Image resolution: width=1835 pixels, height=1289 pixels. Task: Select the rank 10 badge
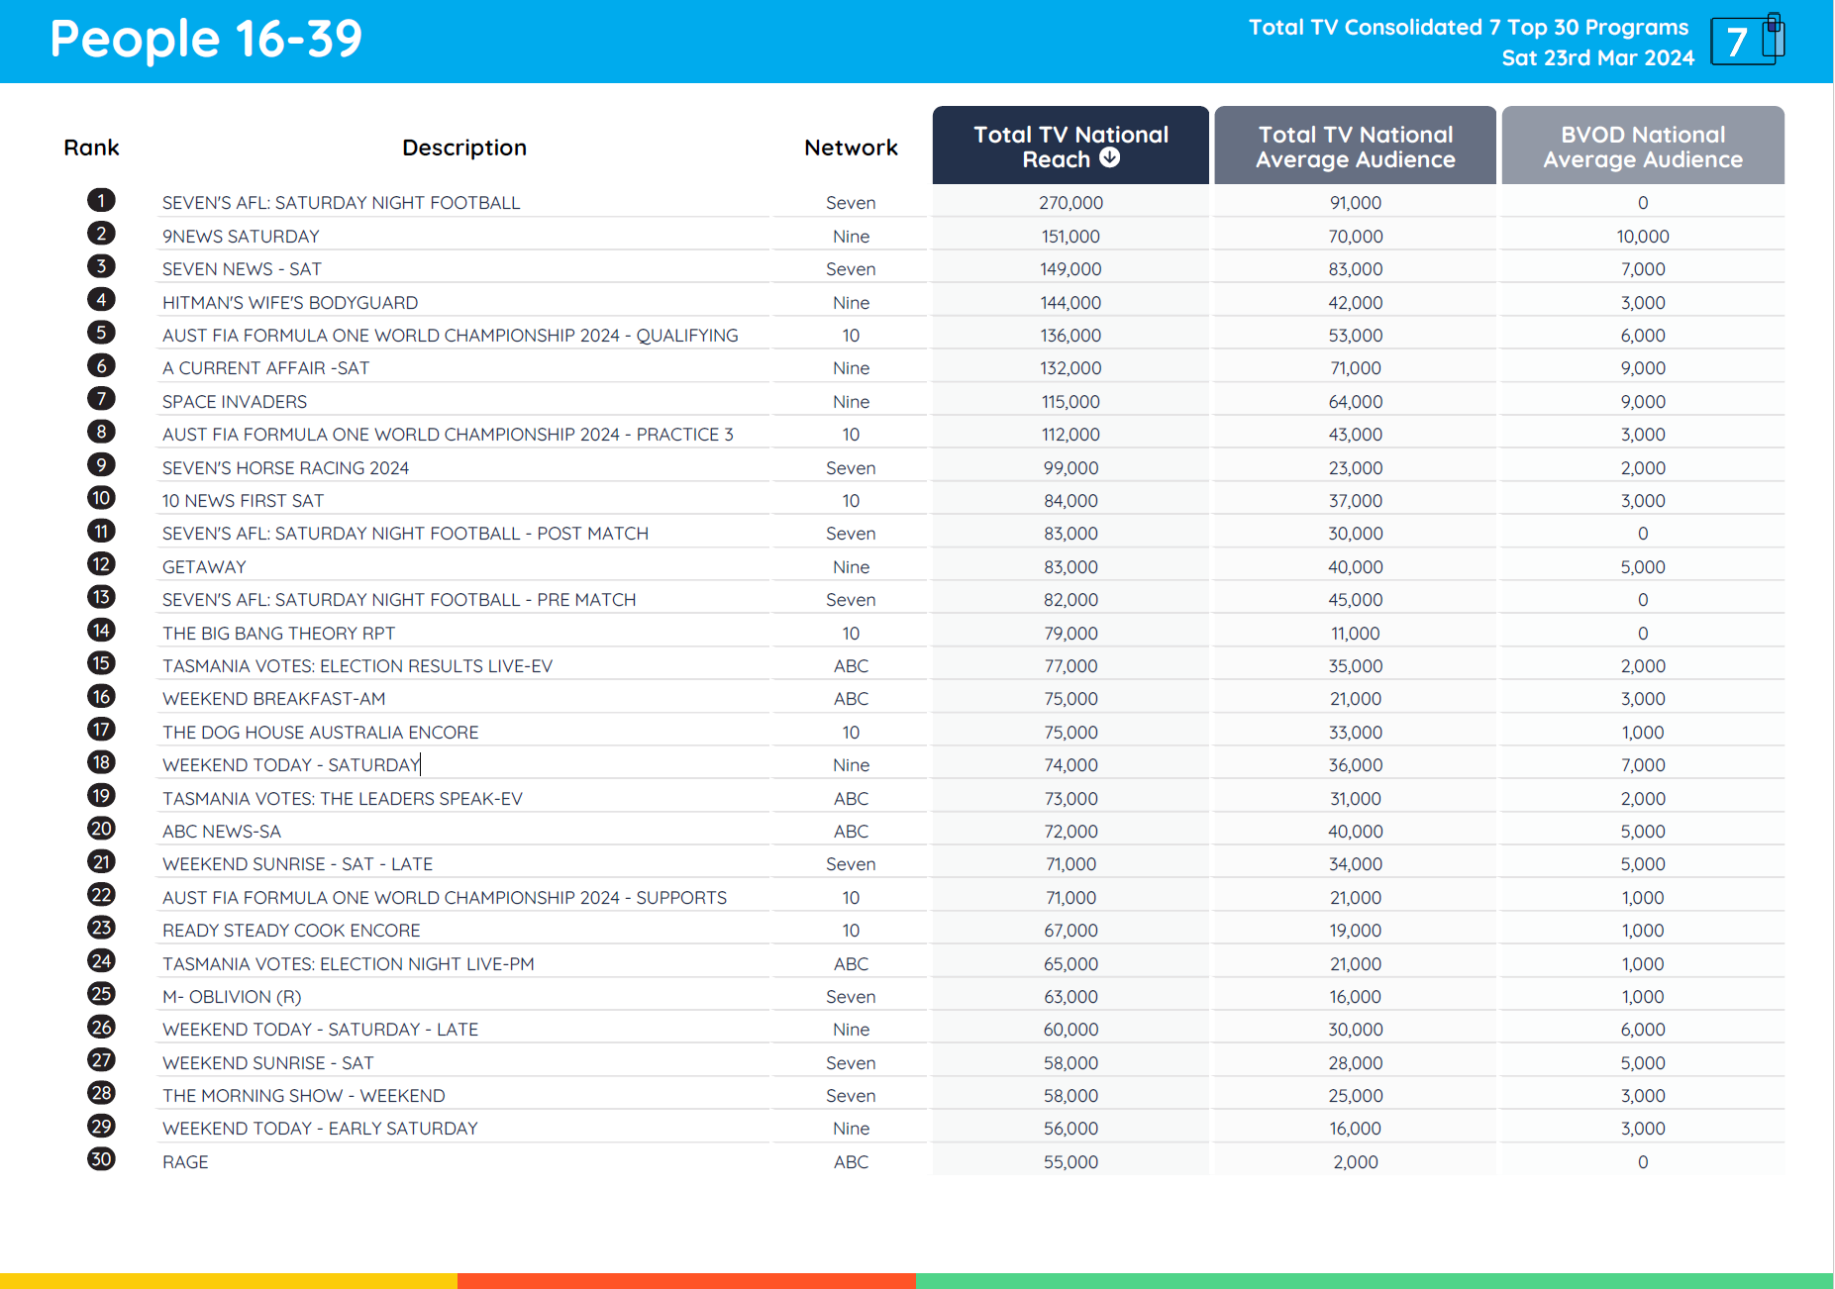[x=101, y=498]
